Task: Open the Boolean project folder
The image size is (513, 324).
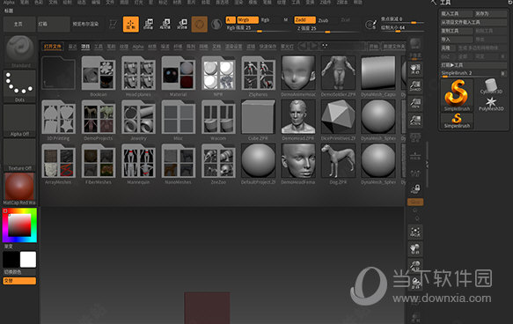Action: click(x=99, y=73)
